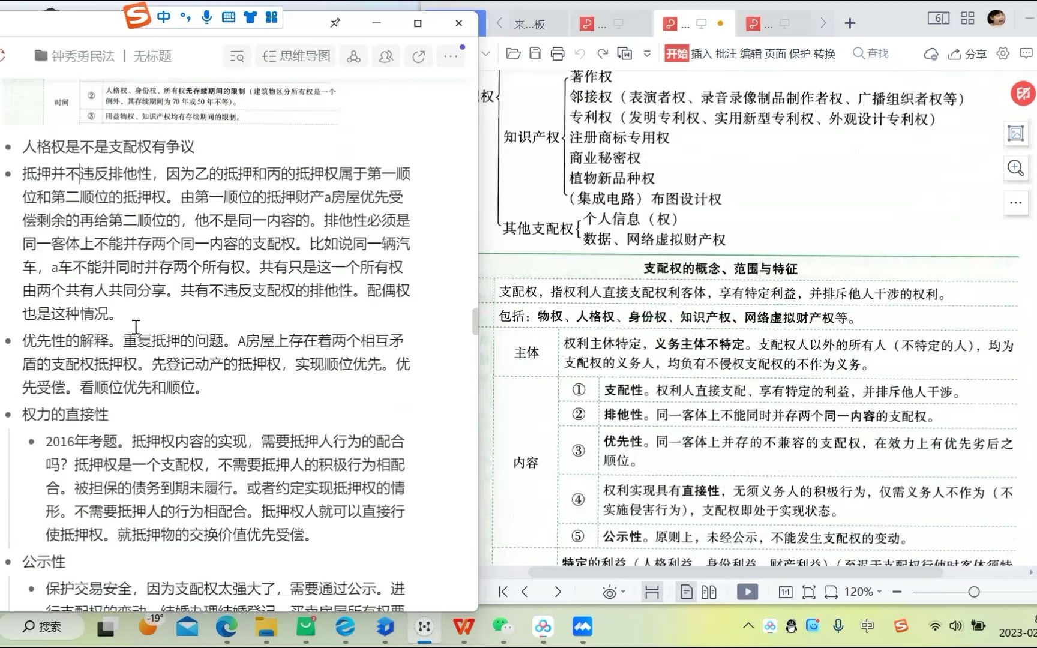
Task: Select the 开始 ribbon tab
Action: (x=676, y=53)
